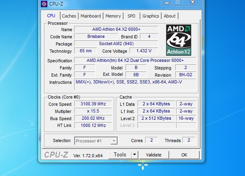Image resolution: width=245 pixels, height=176 pixels.
Task: Click the Bus Speed value 200.02 MHz
Action: 93,118
